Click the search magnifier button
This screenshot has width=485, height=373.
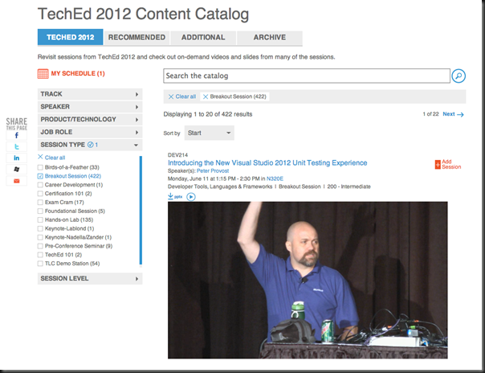point(459,76)
